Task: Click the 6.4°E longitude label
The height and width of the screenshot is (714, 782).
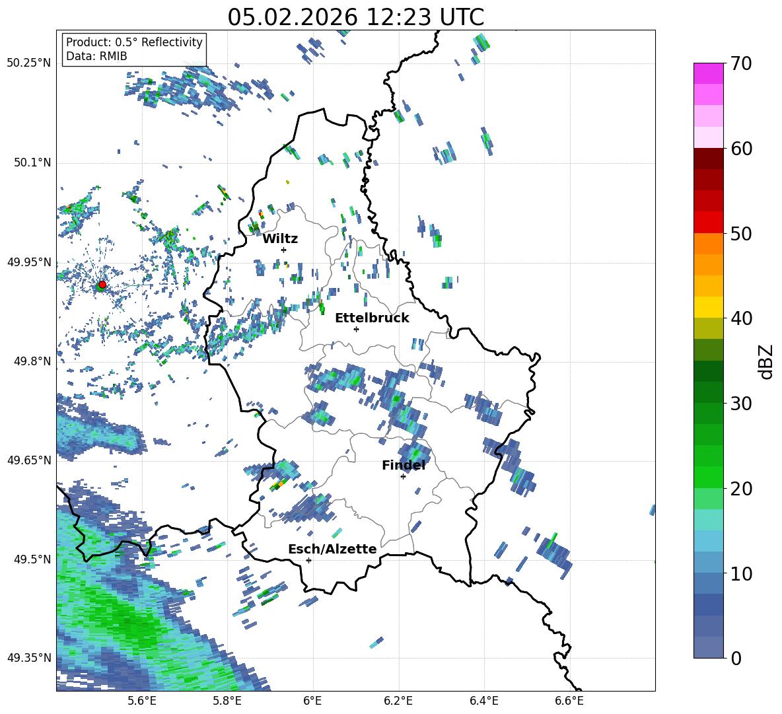Action: tap(483, 701)
